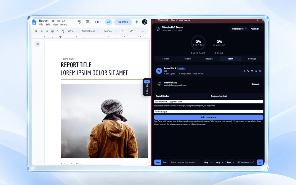
Task: Undo last action in Docs
Action: 42,31
